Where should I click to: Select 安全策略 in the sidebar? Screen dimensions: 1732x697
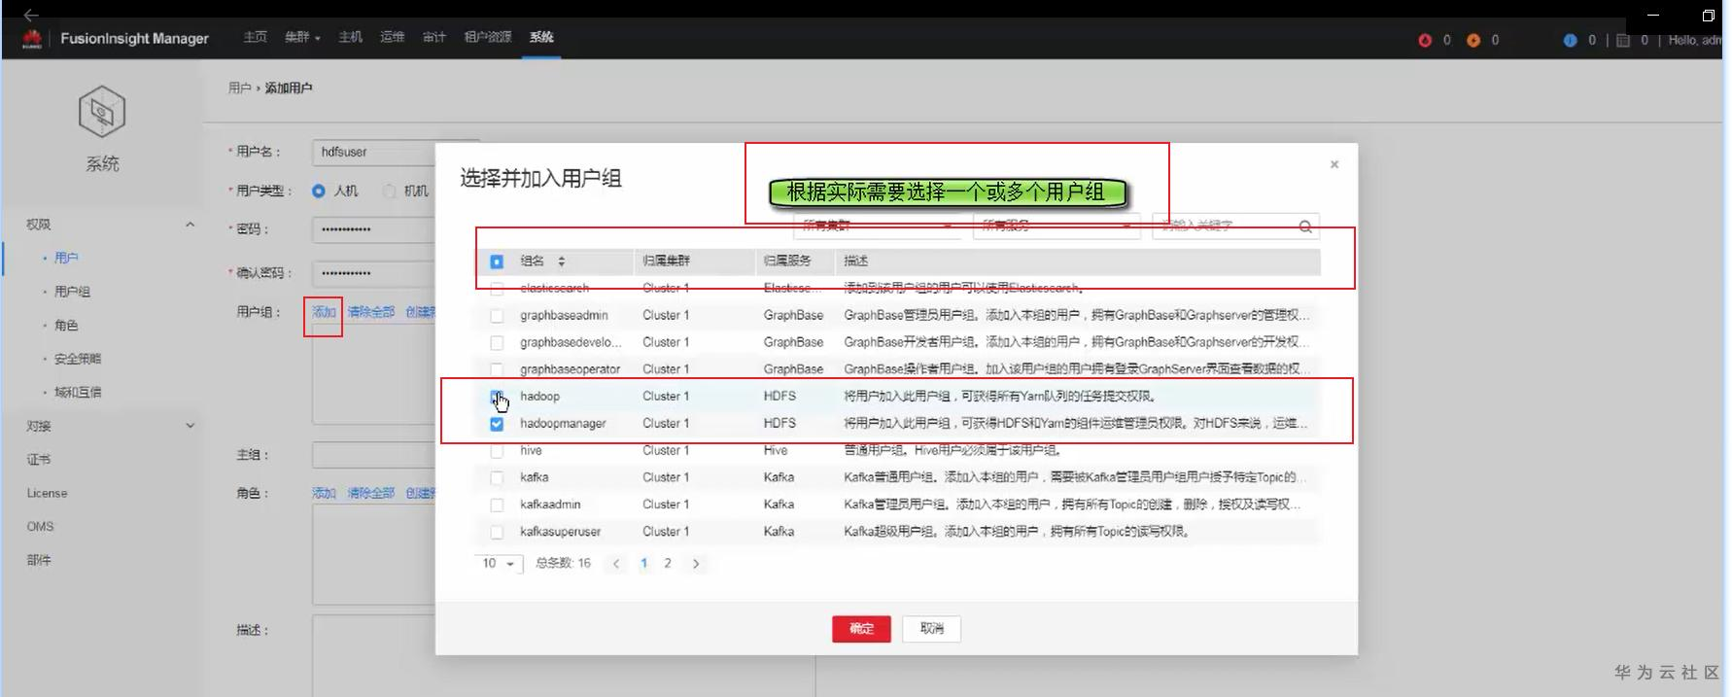(78, 359)
